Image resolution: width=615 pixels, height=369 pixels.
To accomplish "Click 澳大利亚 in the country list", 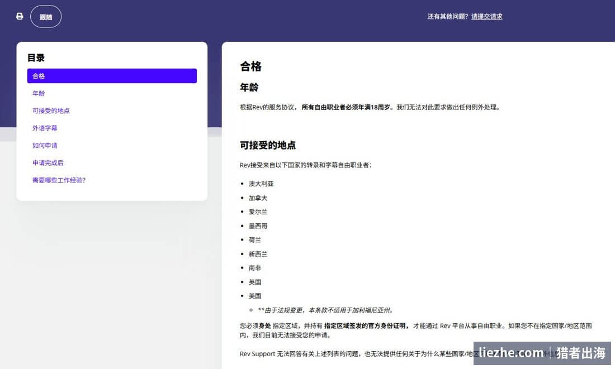I will pos(261,184).
